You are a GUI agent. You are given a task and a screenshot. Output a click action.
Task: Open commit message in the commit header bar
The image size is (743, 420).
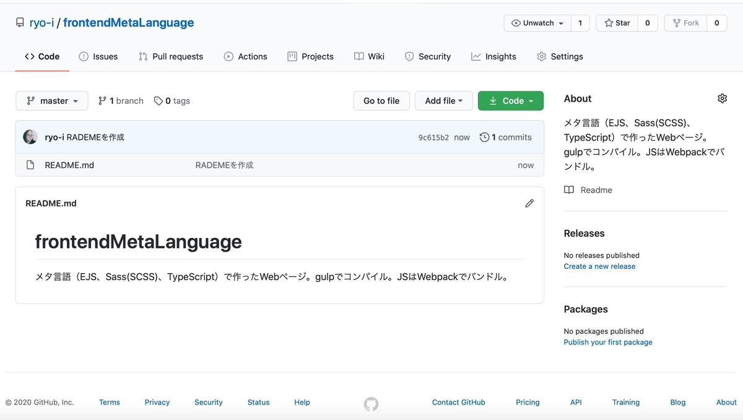pyautogui.click(x=95, y=138)
